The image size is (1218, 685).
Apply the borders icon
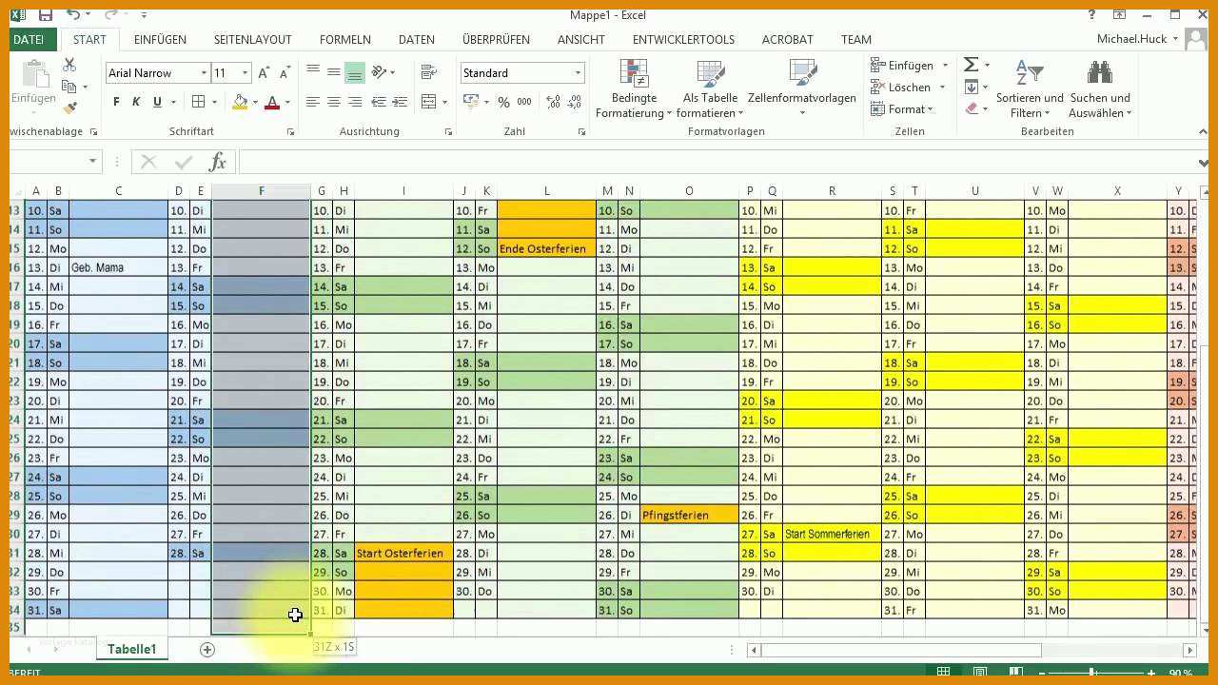point(198,102)
